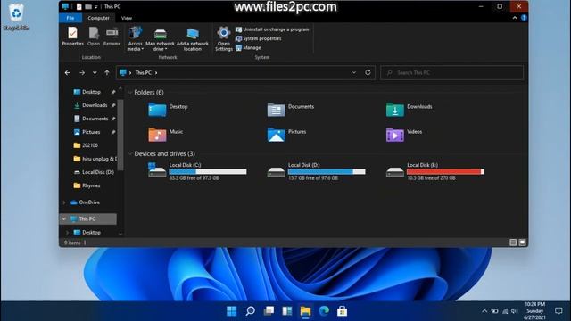Open notification center on taskbar
The height and width of the screenshot is (321, 571).
[x=559, y=311]
